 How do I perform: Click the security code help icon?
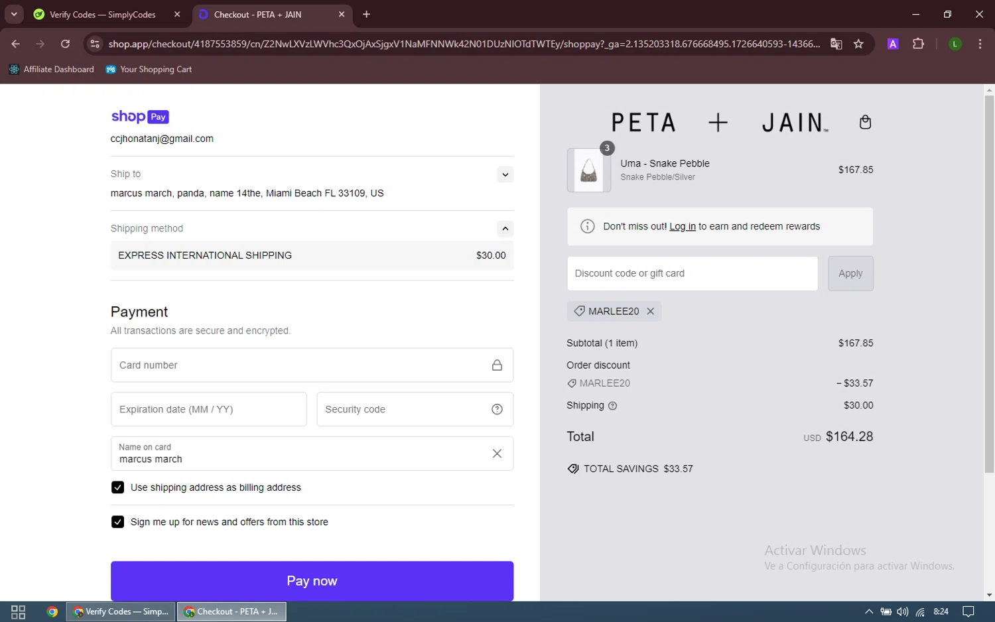coord(497,409)
